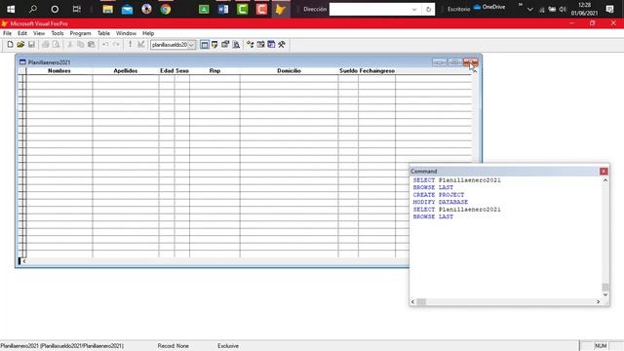Screen dimensions: 624x351
Task: Click the browse window scroll-left arrow
Action: click(24, 261)
